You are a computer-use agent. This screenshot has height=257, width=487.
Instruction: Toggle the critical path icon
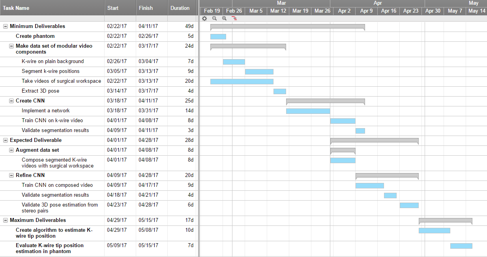[234, 18]
